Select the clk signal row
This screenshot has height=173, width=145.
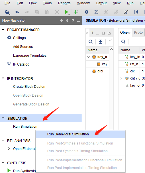(x=132, y=71)
